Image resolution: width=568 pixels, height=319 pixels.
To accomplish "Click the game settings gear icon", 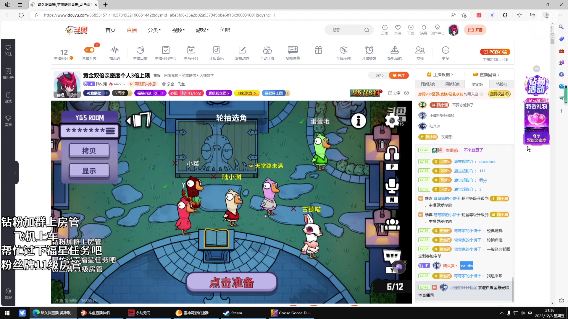I will [x=392, y=121].
